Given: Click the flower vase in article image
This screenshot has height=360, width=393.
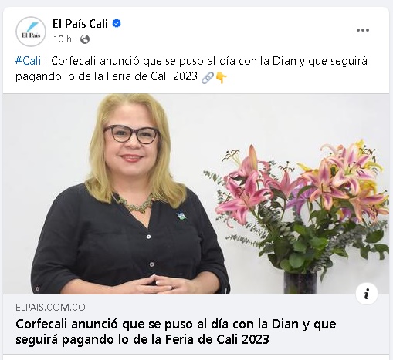Looking at the screenshot, I should point(300,283).
